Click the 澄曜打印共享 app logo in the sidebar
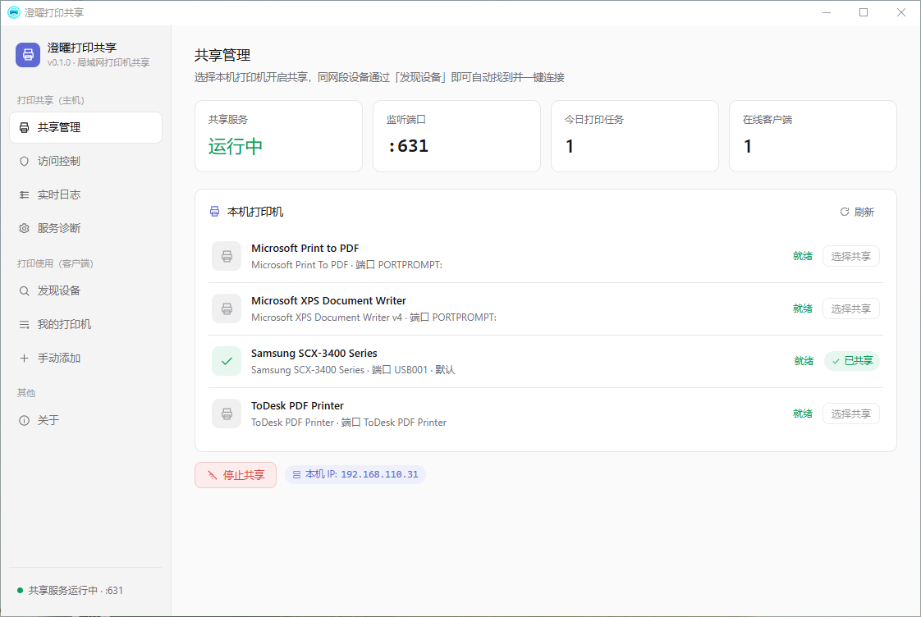This screenshot has height=617, width=921. 28,55
